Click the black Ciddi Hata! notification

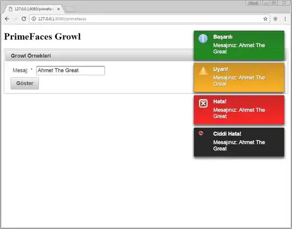click(x=239, y=142)
